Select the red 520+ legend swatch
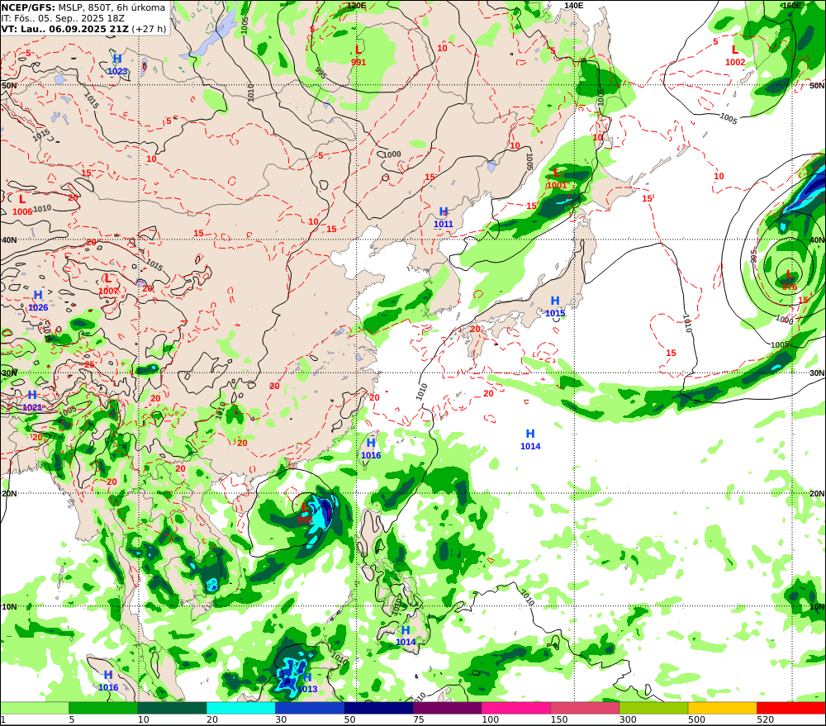 (x=791, y=708)
